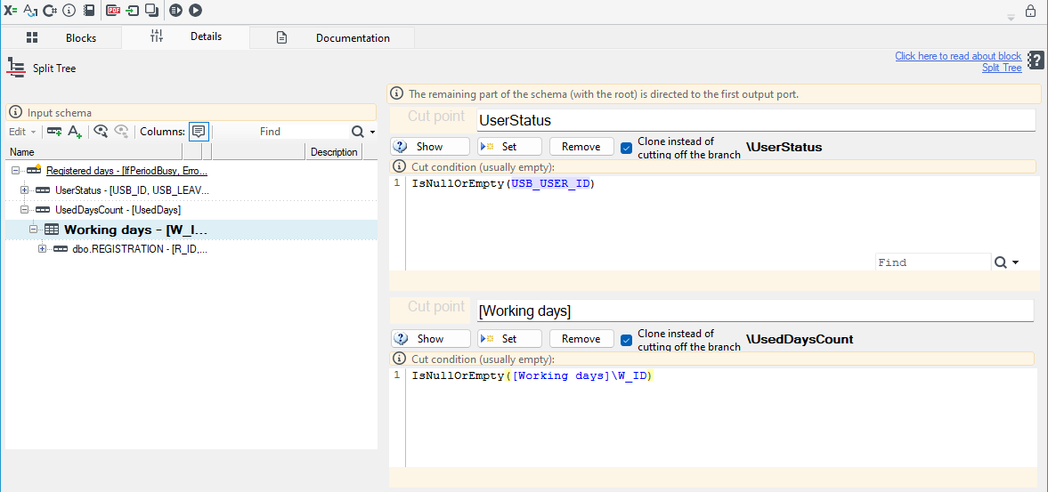The width and height of the screenshot is (1048, 492).
Task: Click the add record icon in schema toolbar
Action: (x=55, y=132)
